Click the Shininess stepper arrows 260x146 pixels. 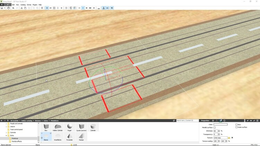[x=219, y=131]
